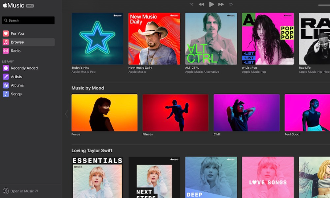The width and height of the screenshot is (330, 198).
Task: Toggle shuffle playback
Action: [191, 4]
